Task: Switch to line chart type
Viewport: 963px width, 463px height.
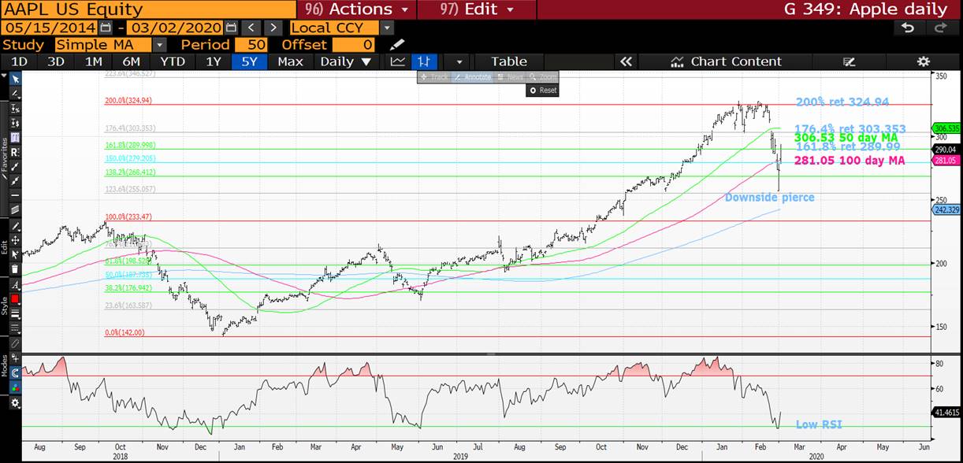Action: click(398, 61)
